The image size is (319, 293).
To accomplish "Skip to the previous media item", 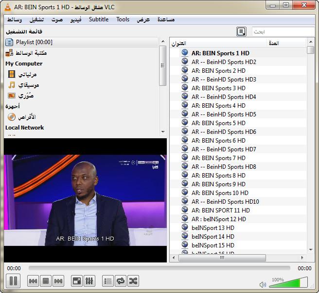I will point(33,281).
